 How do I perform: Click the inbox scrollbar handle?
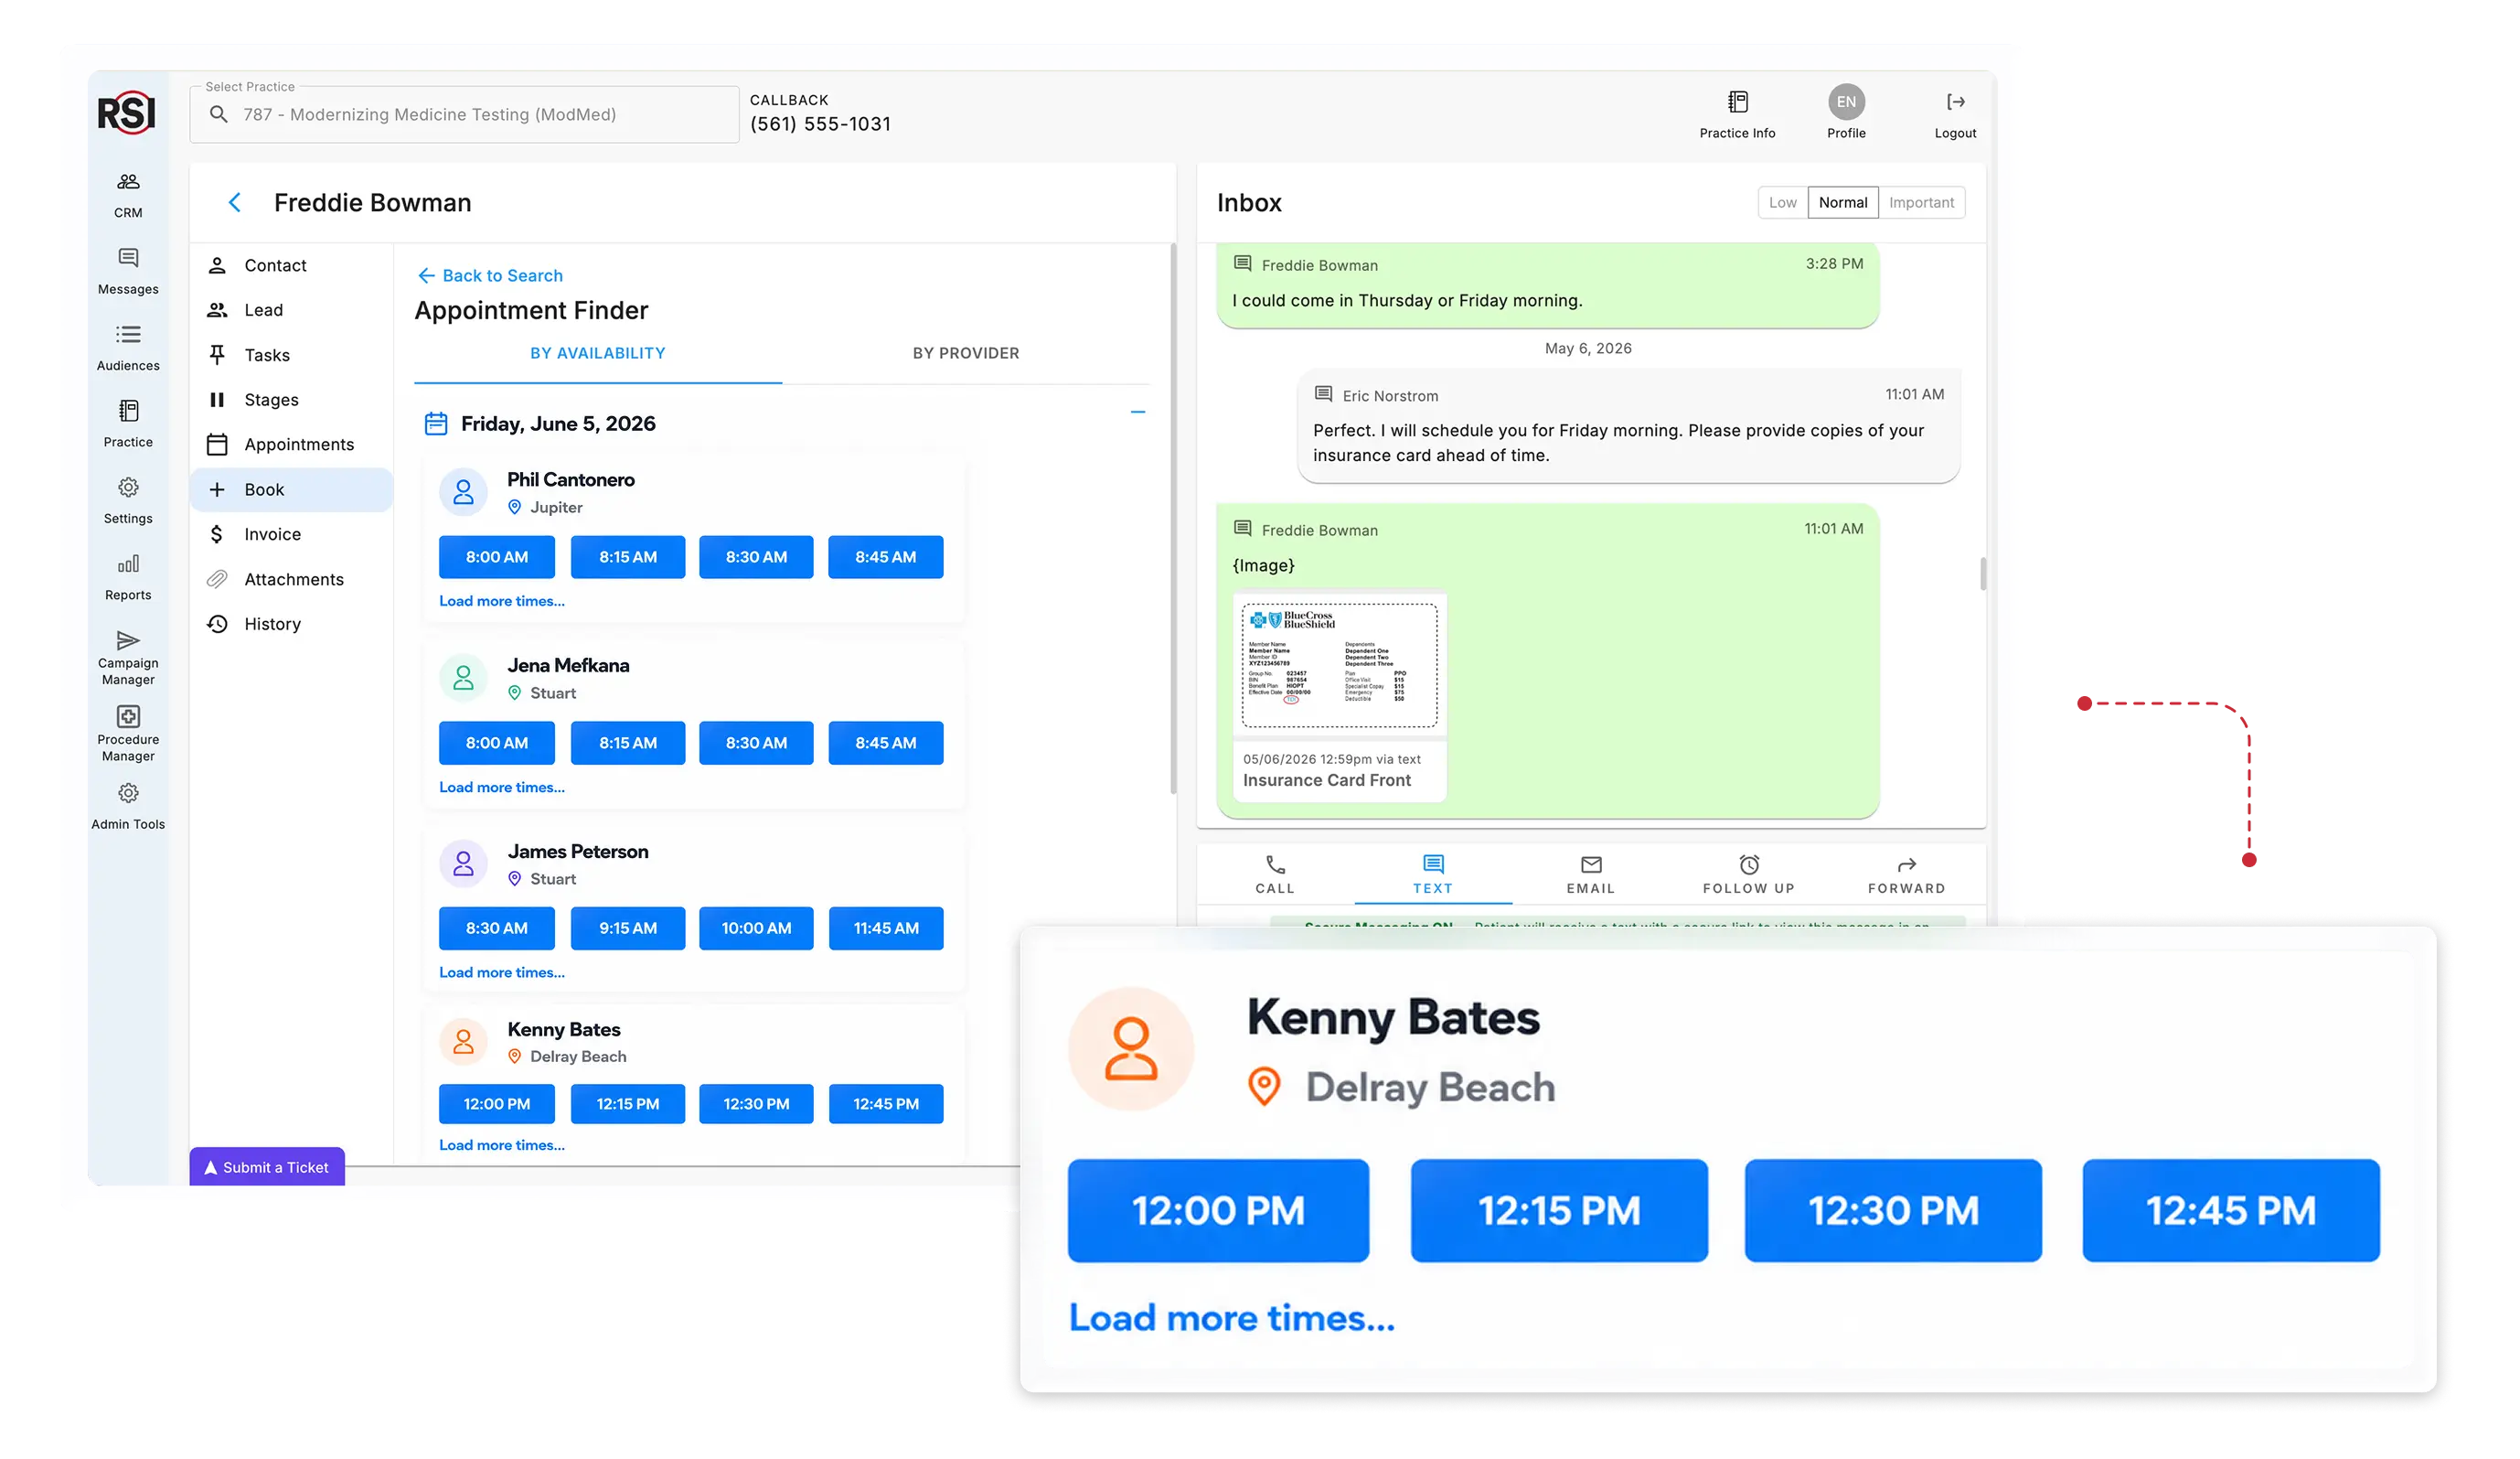click(x=1982, y=574)
